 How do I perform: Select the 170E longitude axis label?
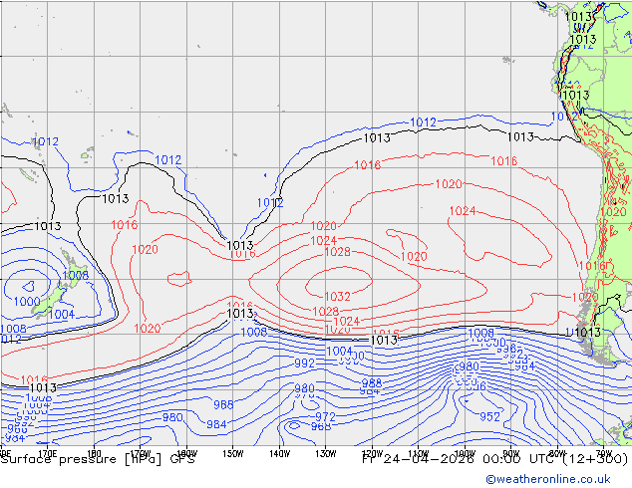48,454
